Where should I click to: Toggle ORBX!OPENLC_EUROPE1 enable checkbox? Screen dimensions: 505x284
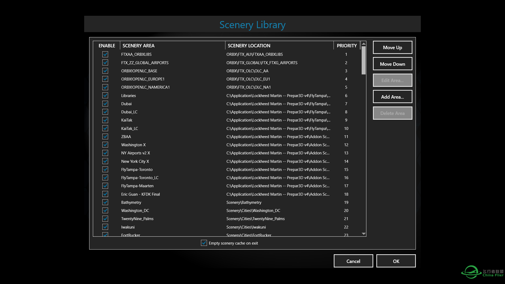tap(105, 79)
